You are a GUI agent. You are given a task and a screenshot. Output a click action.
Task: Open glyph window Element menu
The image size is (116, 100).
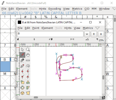click(x=47, y=28)
